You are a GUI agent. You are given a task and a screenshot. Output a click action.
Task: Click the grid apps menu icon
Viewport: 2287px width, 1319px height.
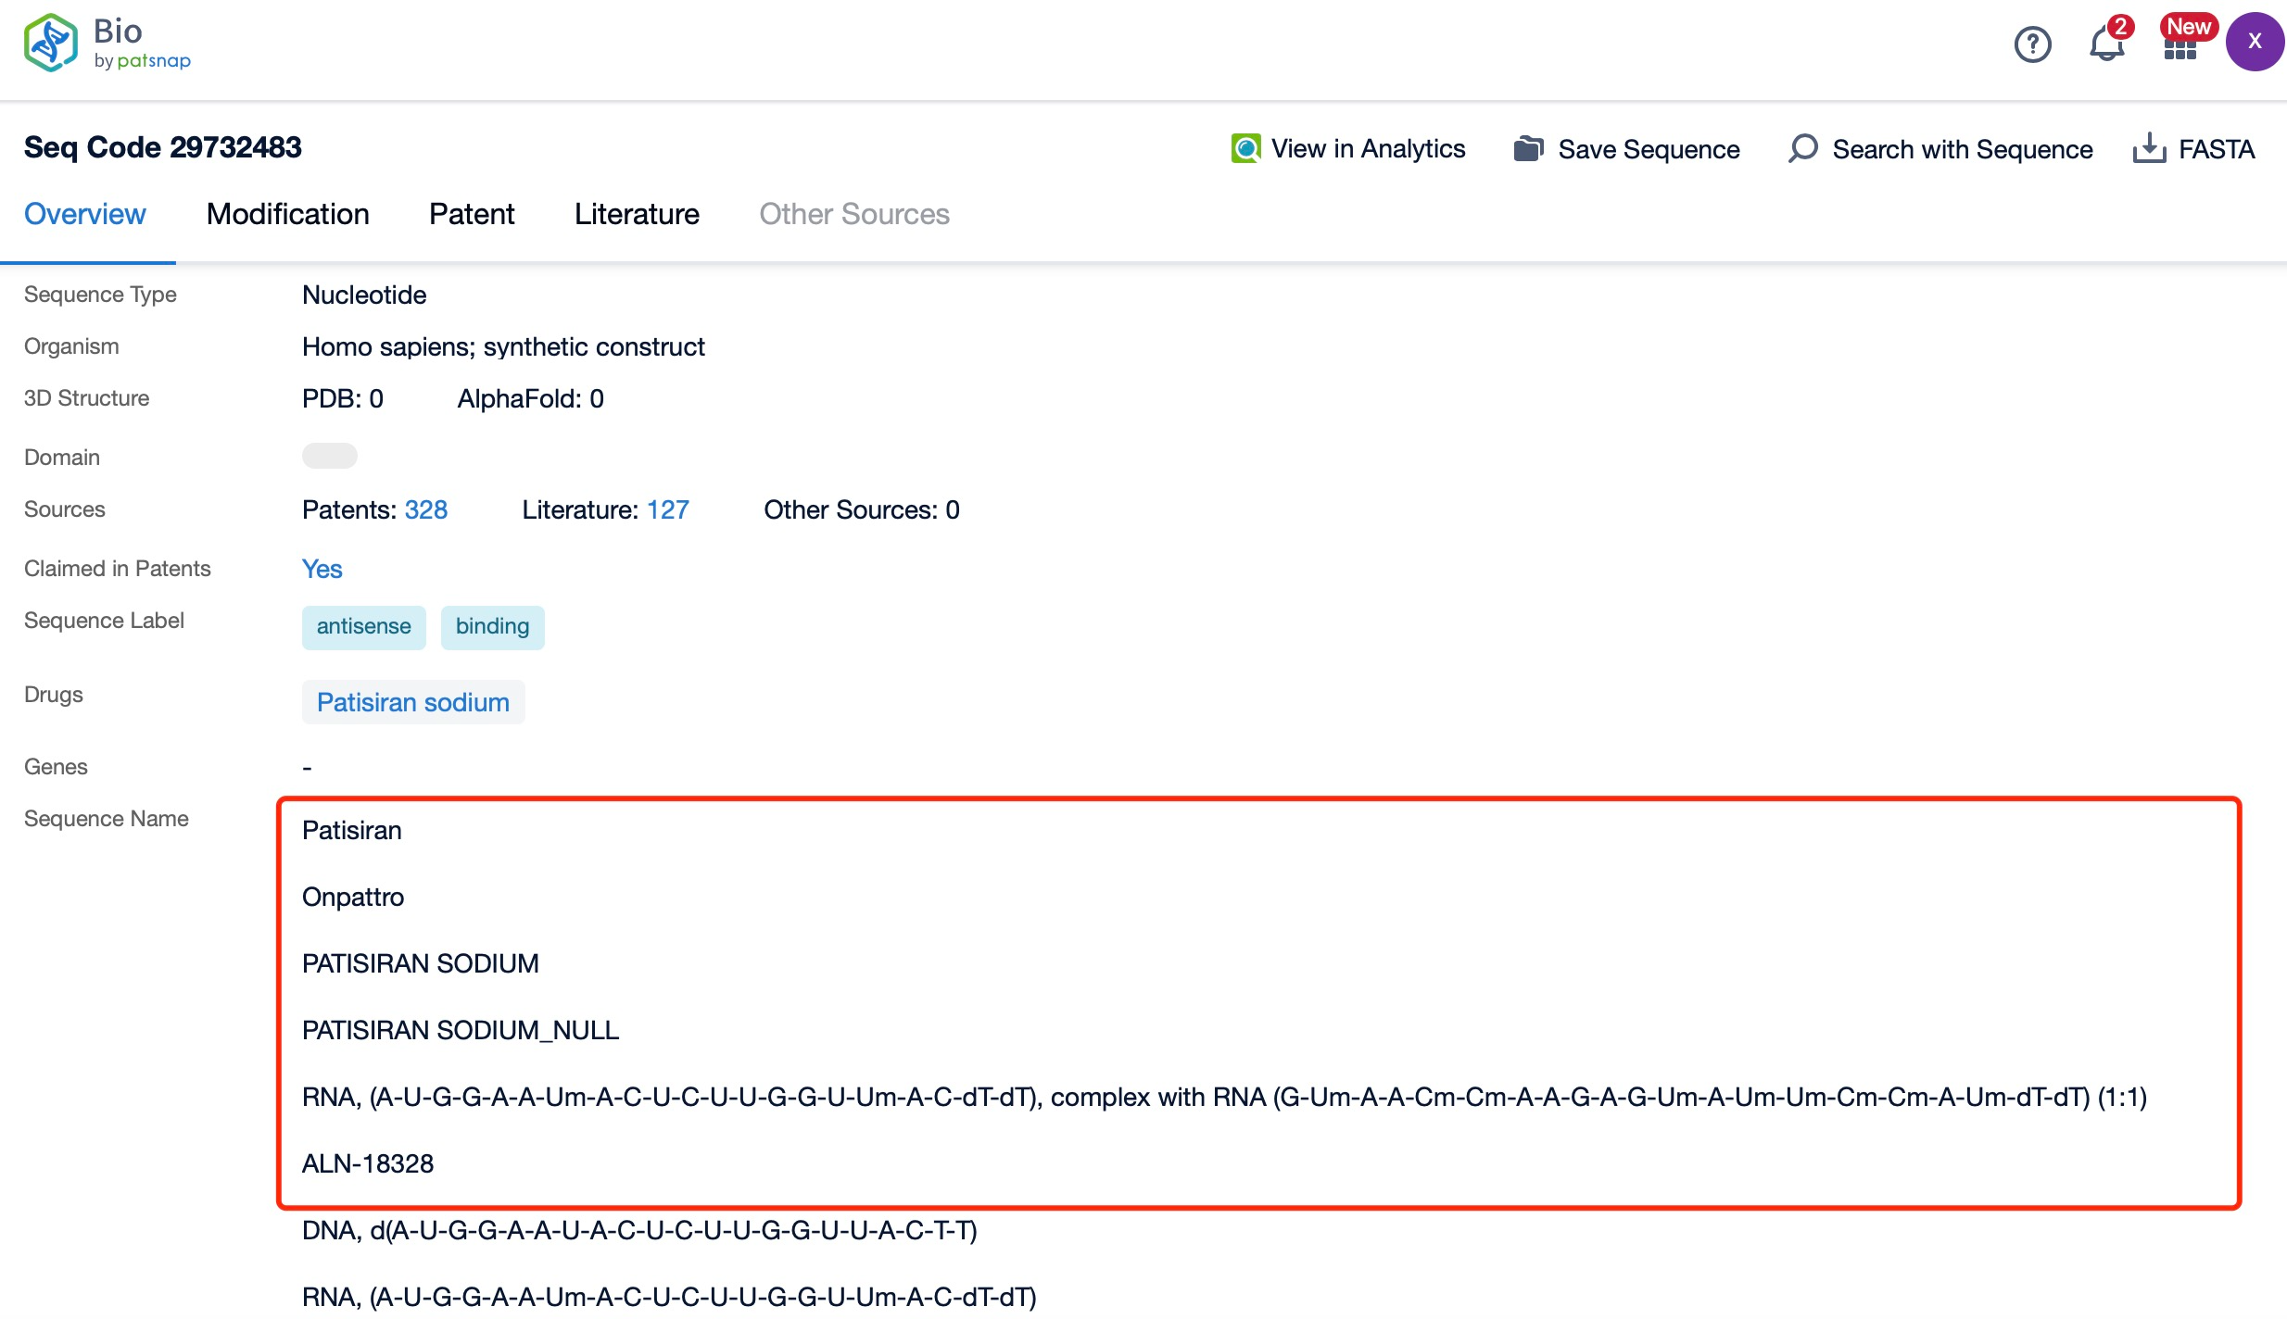click(2180, 43)
